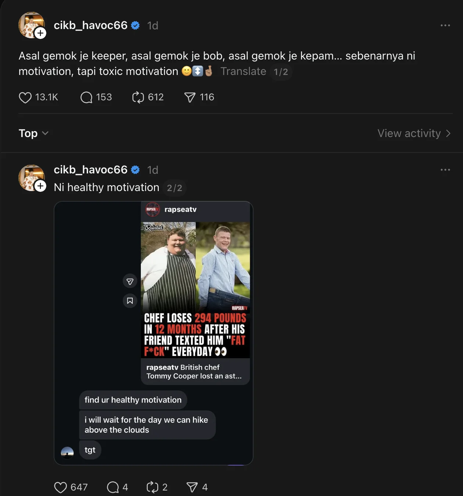Open the second post's cikb_havoc66 username
Viewport: 463px width, 496px height.
90,170
